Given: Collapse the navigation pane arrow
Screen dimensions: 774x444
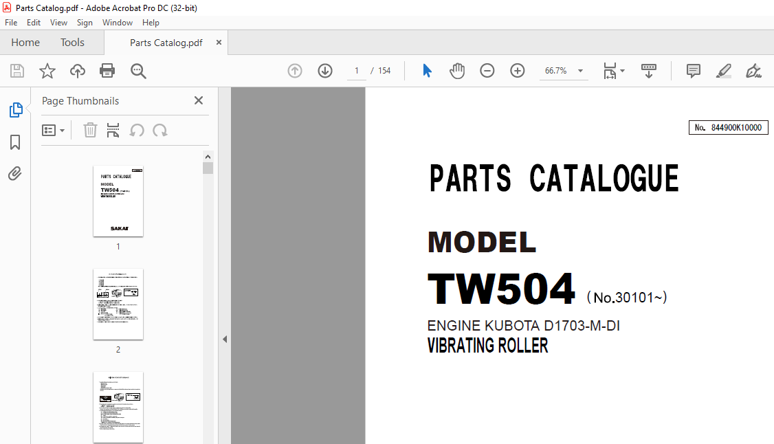Looking at the screenshot, I should click(x=225, y=340).
